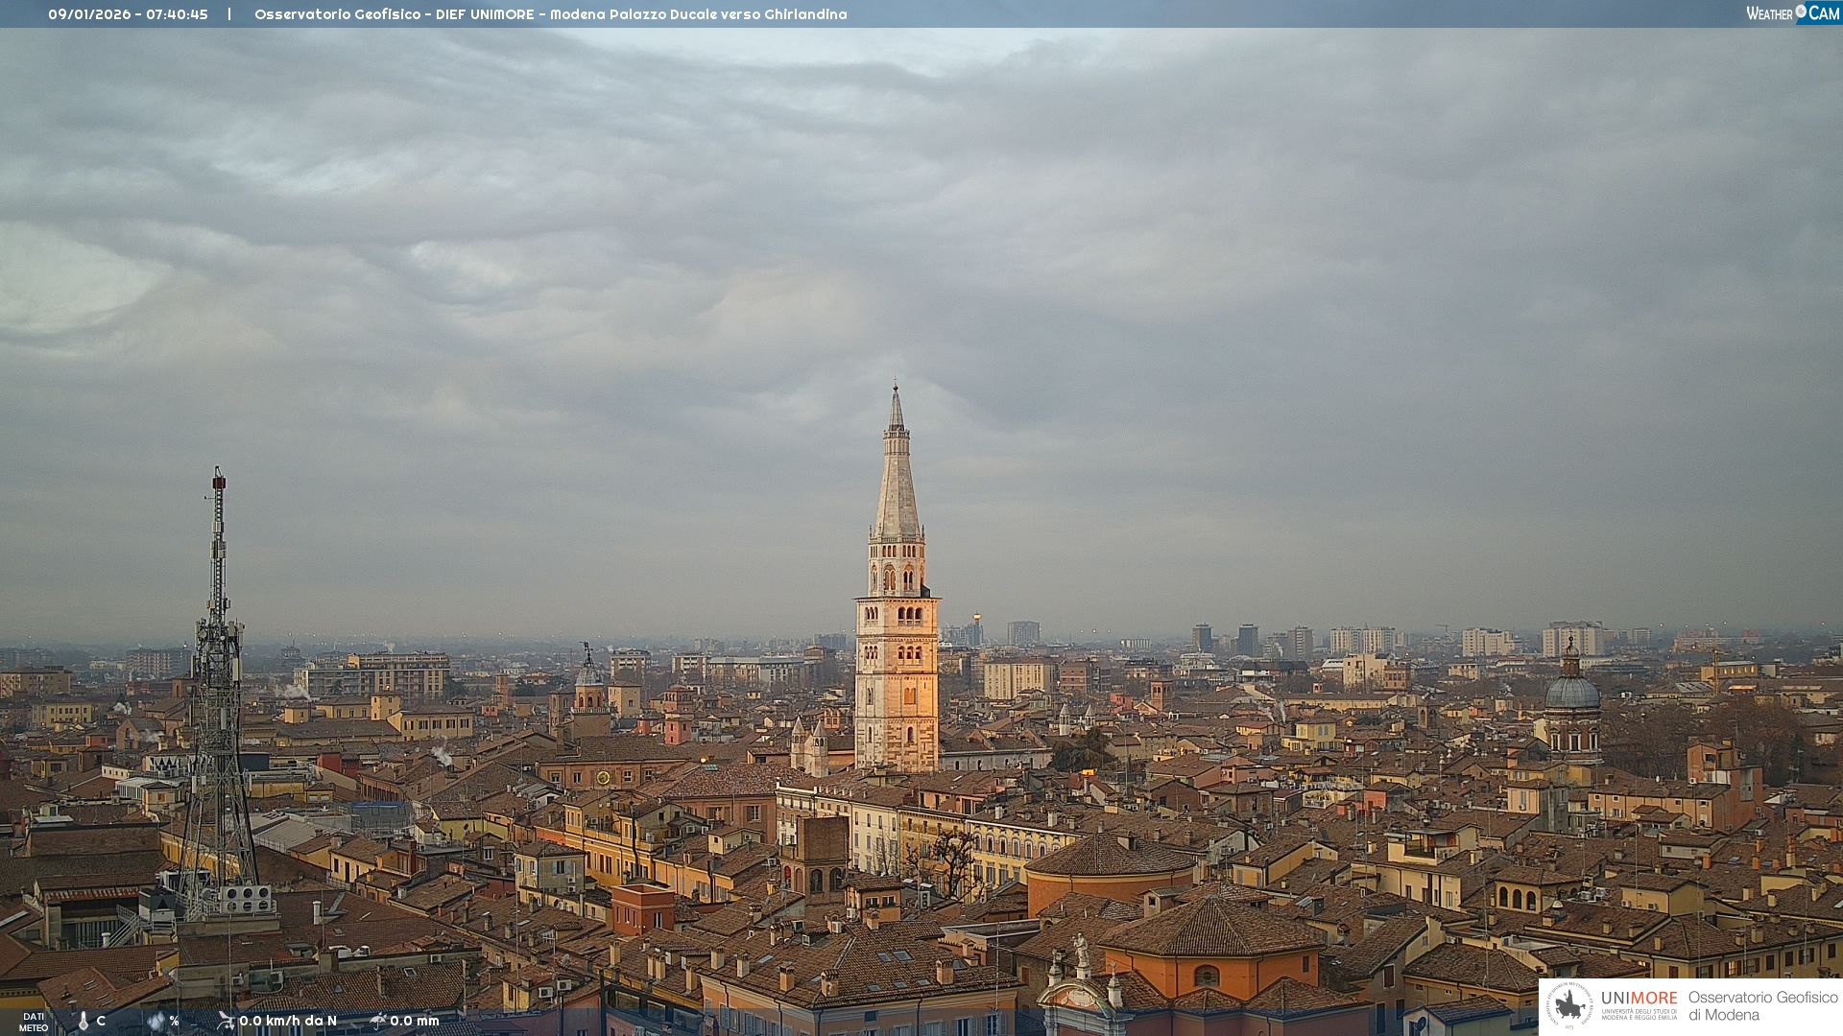Viewport: 1843px width, 1036px height.
Task: Click the wind anemometer icon
Action: 226,1021
